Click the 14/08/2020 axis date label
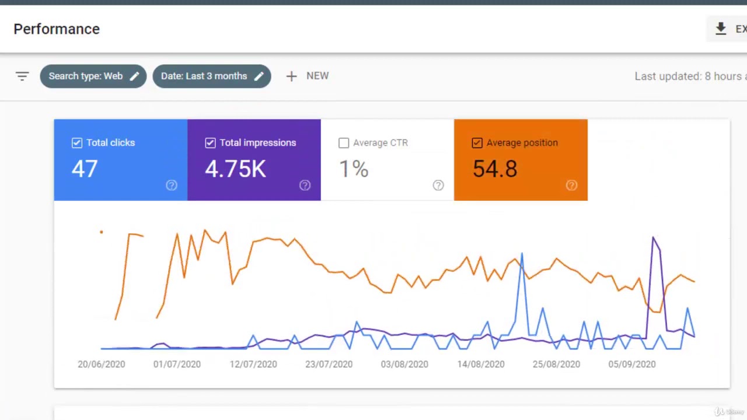The image size is (747, 420). [x=480, y=364]
